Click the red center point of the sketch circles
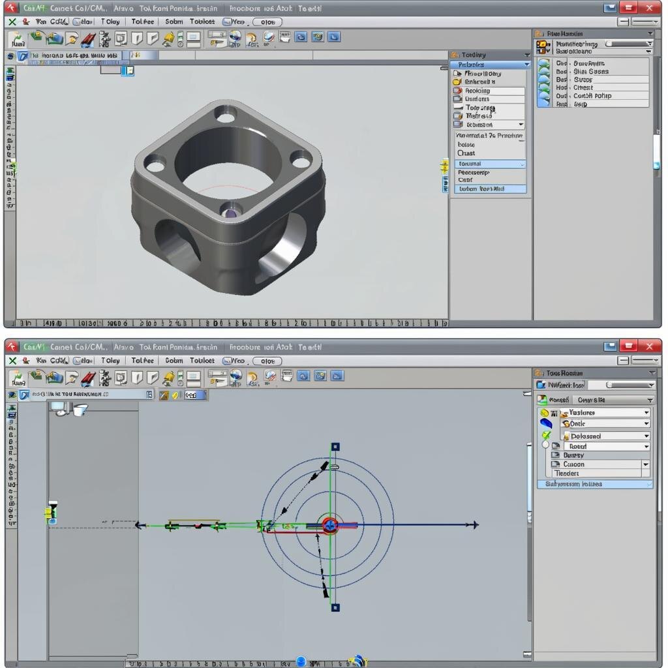The height and width of the screenshot is (668, 668). [329, 525]
